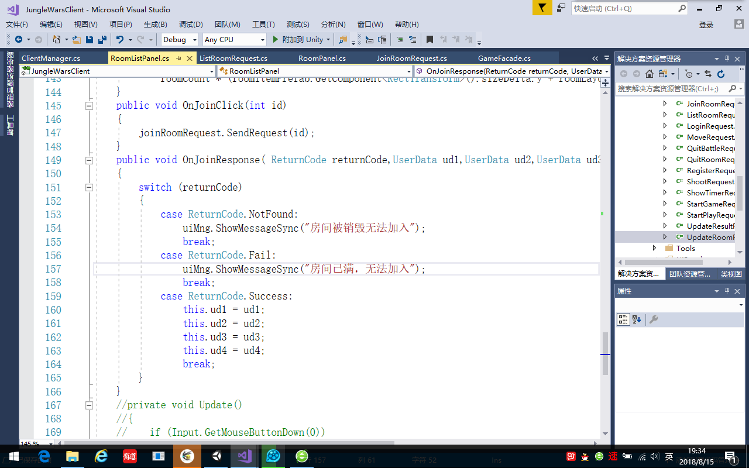
Task: Collapse OnJoinResponse method outline box
Action: [x=89, y=160]
